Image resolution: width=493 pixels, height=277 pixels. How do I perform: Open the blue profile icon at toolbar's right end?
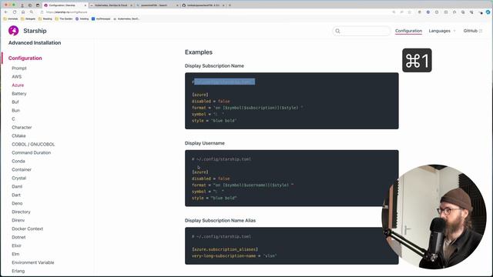coord(488,12)
